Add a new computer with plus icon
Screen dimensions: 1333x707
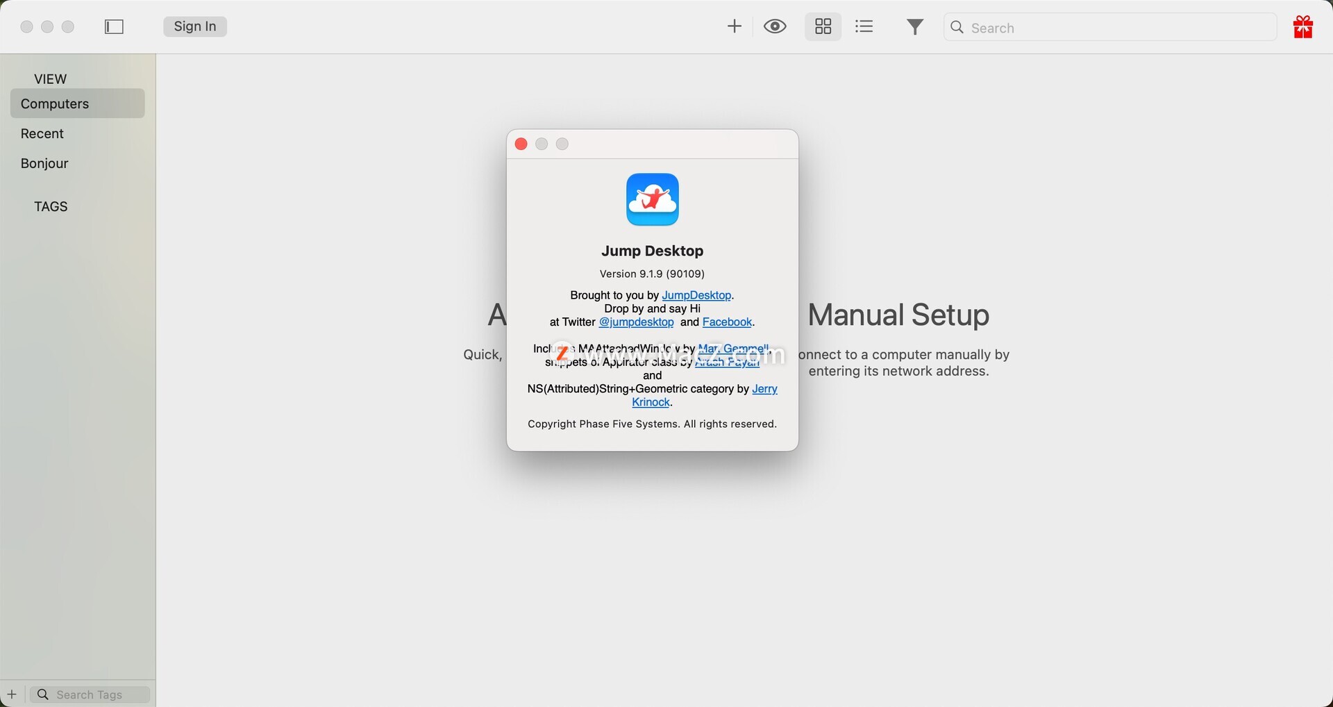[x=735, y=26]
